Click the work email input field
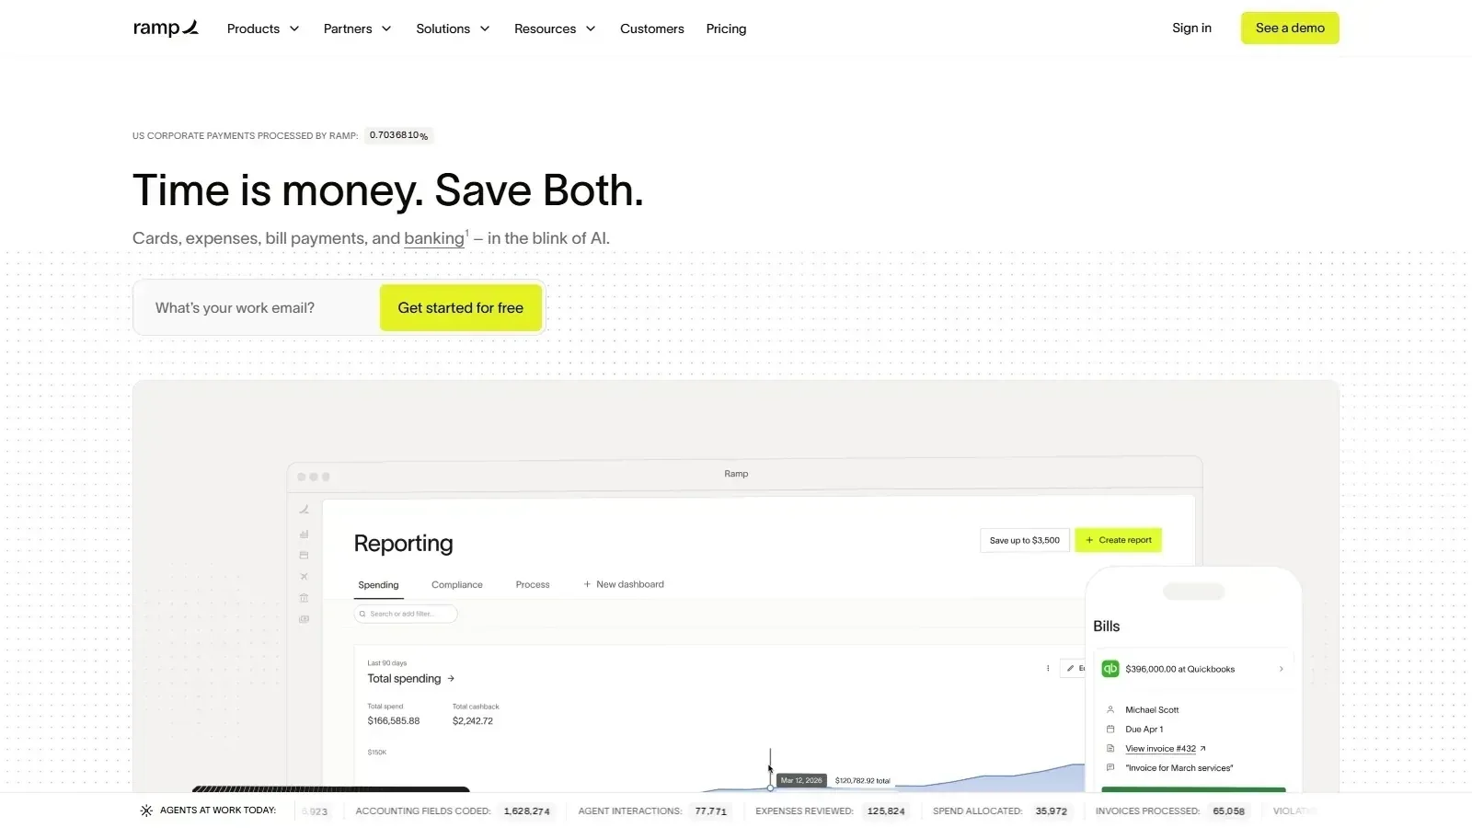Viewport: 1472px width, 828px height. click(258, 307)
